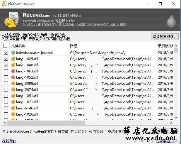Check the lang-1051.dll checkbox

tap(6, 96)
